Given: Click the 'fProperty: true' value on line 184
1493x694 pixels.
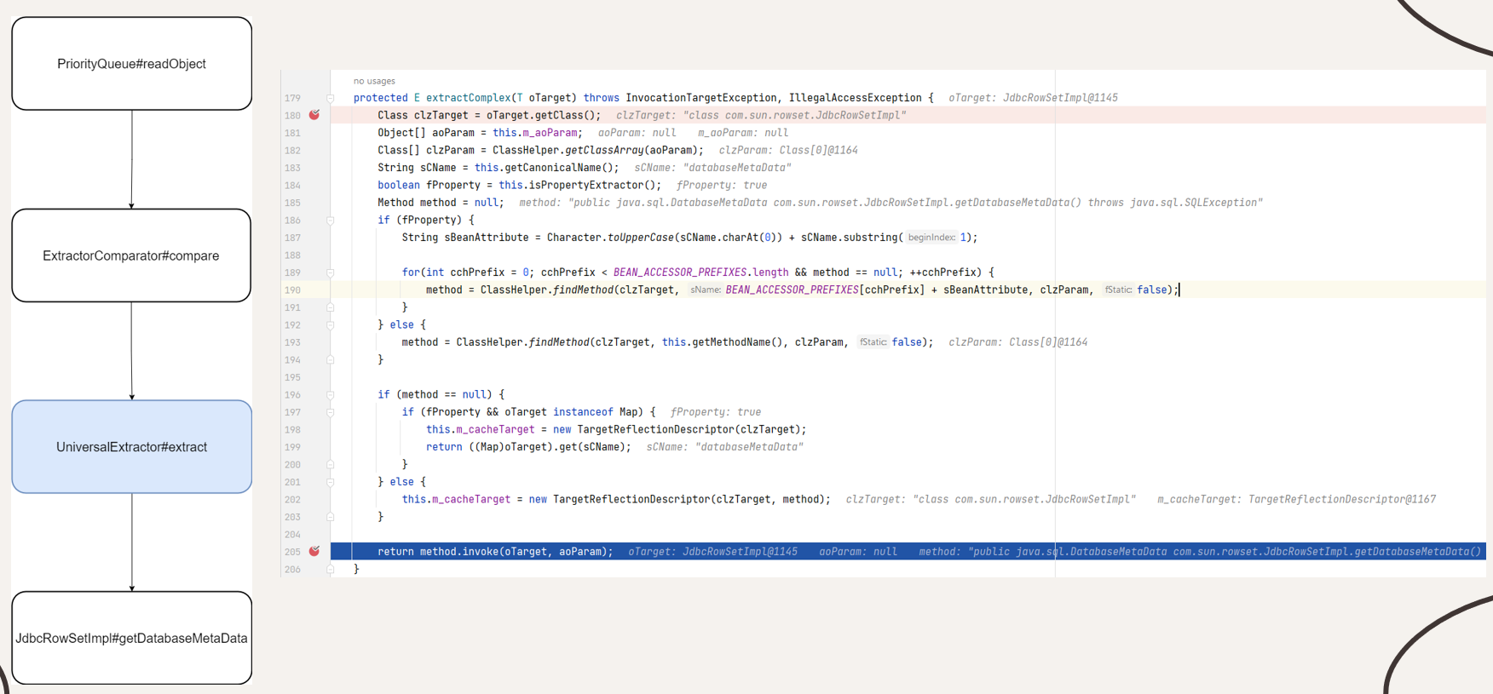Looking at the screenshot, I should tap(722, 186).
